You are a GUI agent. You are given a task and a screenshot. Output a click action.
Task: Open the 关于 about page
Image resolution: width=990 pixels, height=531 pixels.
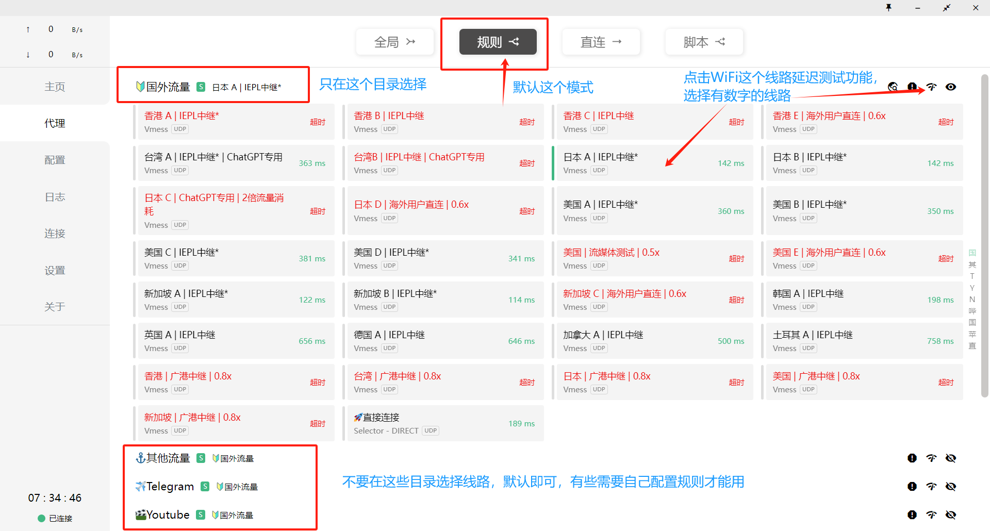55,307
